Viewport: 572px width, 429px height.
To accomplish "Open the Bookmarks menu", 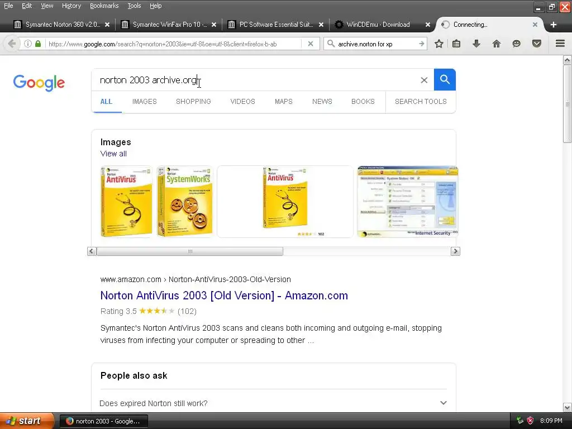I will point(104,6).
